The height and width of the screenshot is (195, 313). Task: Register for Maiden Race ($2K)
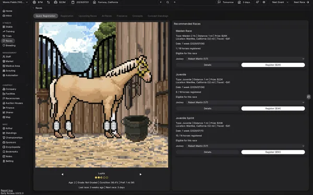[273, 65]
